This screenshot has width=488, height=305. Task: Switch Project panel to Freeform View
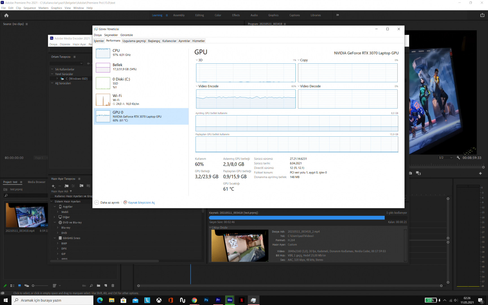(27, 286)
